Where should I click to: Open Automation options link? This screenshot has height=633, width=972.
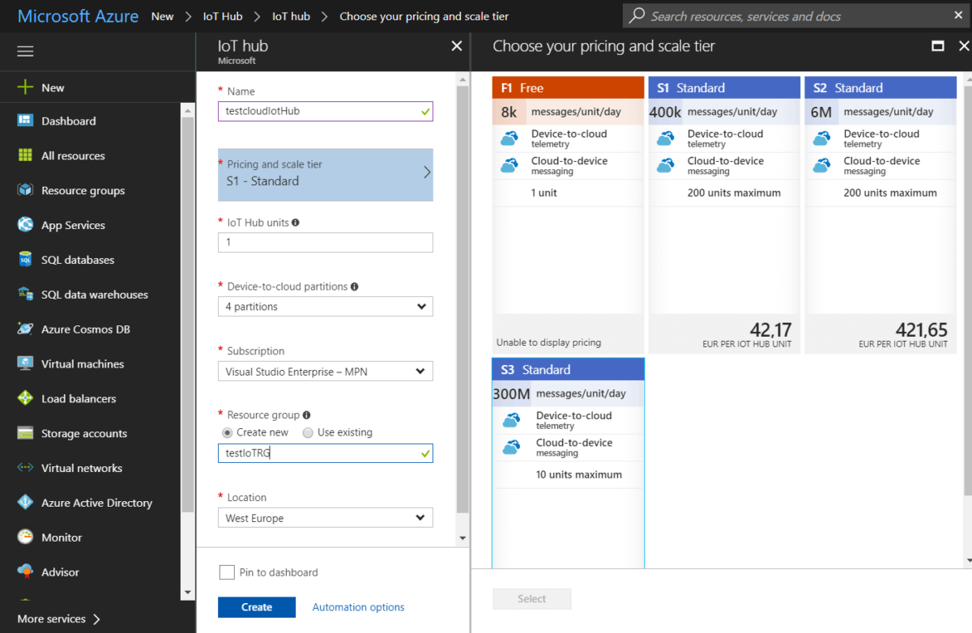[358, 607]
